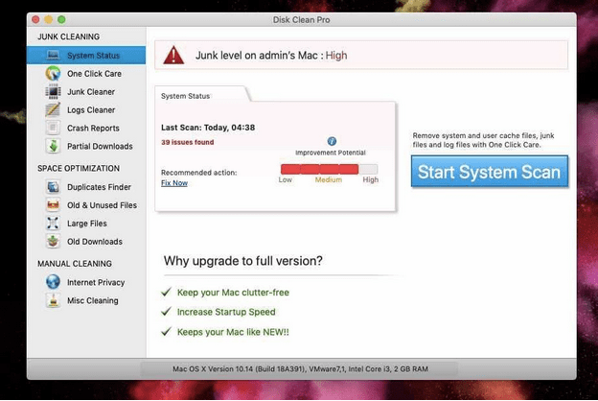Image resolution: width=598 pixels, height=401 pixels.
Task: Click the Disk Clean Pro window title
Action: [301, 20]
